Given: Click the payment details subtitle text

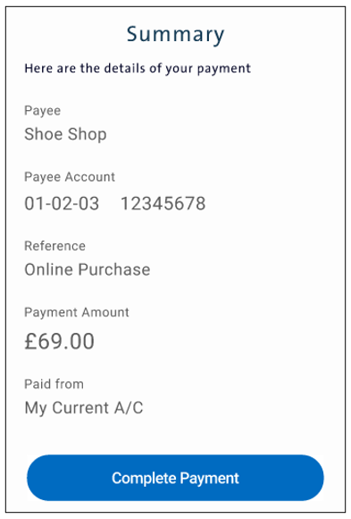Looking at the screenshot, I should click(x=138, y=69).
